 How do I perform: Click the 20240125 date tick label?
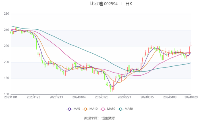tap(101, 97)
